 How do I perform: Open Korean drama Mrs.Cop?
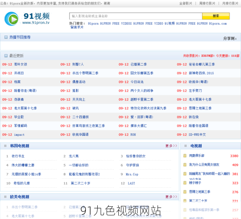[x=132, y=174]
